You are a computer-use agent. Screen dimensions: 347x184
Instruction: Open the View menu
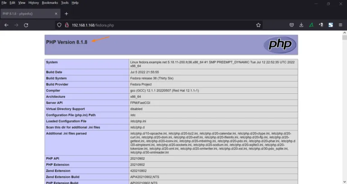(22, 3)
